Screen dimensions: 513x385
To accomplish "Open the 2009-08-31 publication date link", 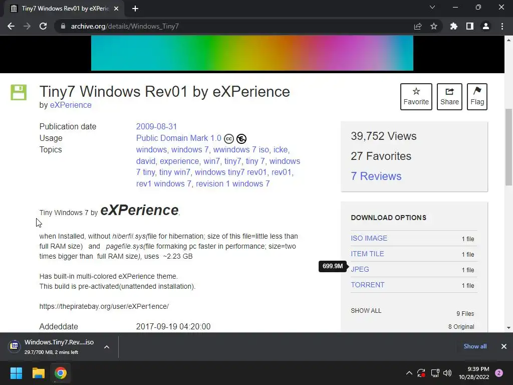I will coord(156,127).
